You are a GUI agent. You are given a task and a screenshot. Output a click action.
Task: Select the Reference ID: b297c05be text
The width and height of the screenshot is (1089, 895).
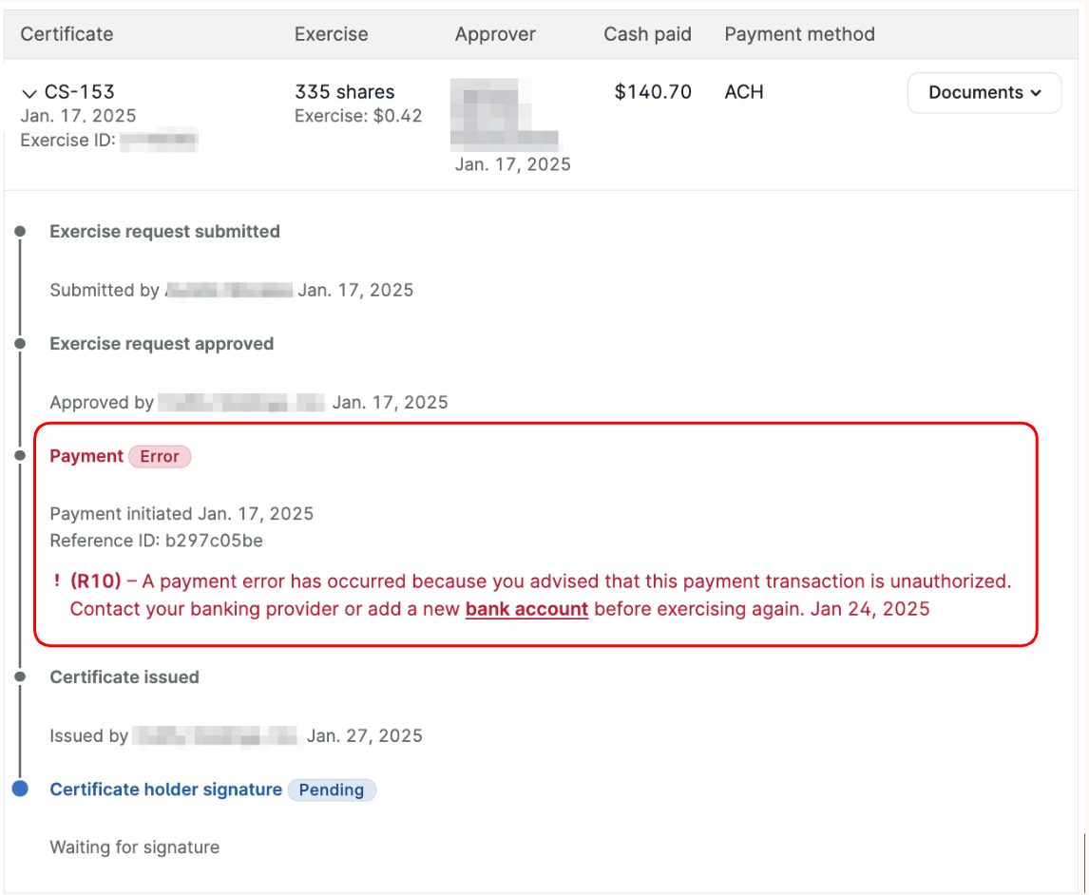coord(156,541)
